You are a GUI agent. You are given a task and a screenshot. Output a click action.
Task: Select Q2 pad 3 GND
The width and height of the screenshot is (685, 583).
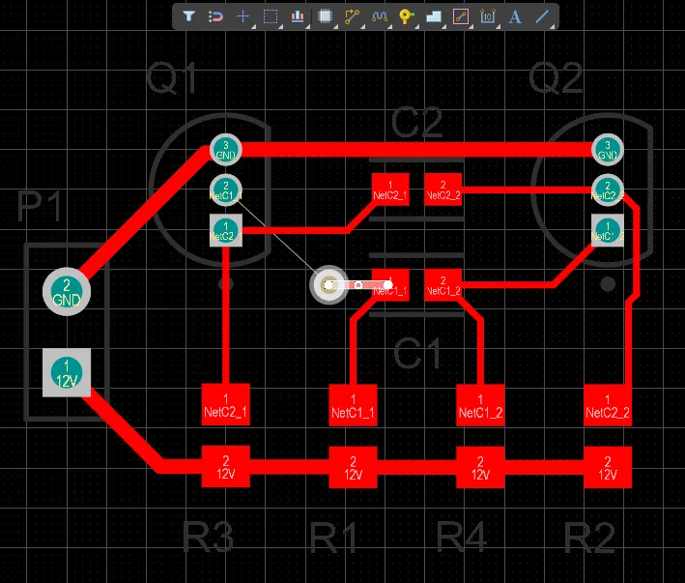608,150
